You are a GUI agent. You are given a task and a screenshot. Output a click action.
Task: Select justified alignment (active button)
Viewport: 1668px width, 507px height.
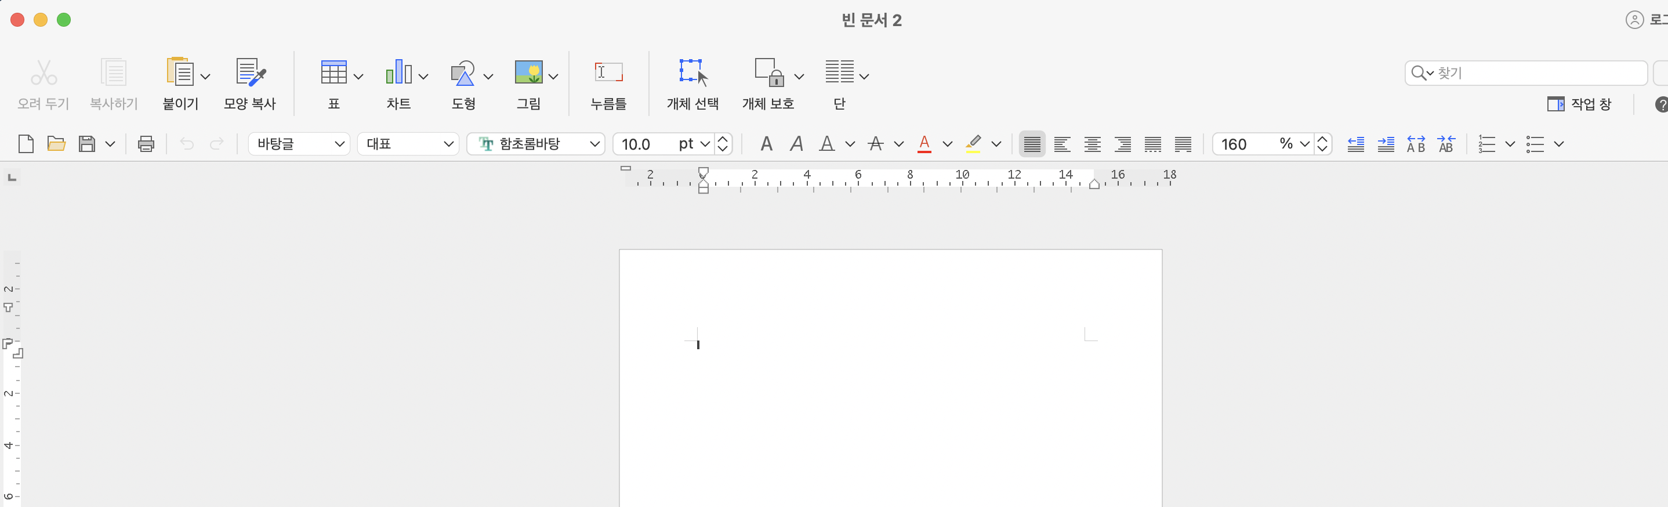coord(1032,144)
